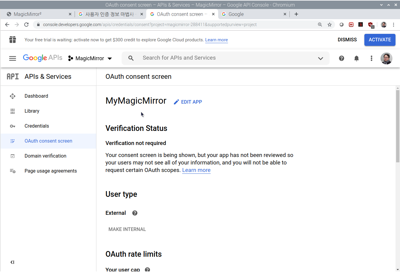The image size is (400, 272).
Task: Open Library in the sidebar
Action: pyautogui.click(x=48, y=111)
